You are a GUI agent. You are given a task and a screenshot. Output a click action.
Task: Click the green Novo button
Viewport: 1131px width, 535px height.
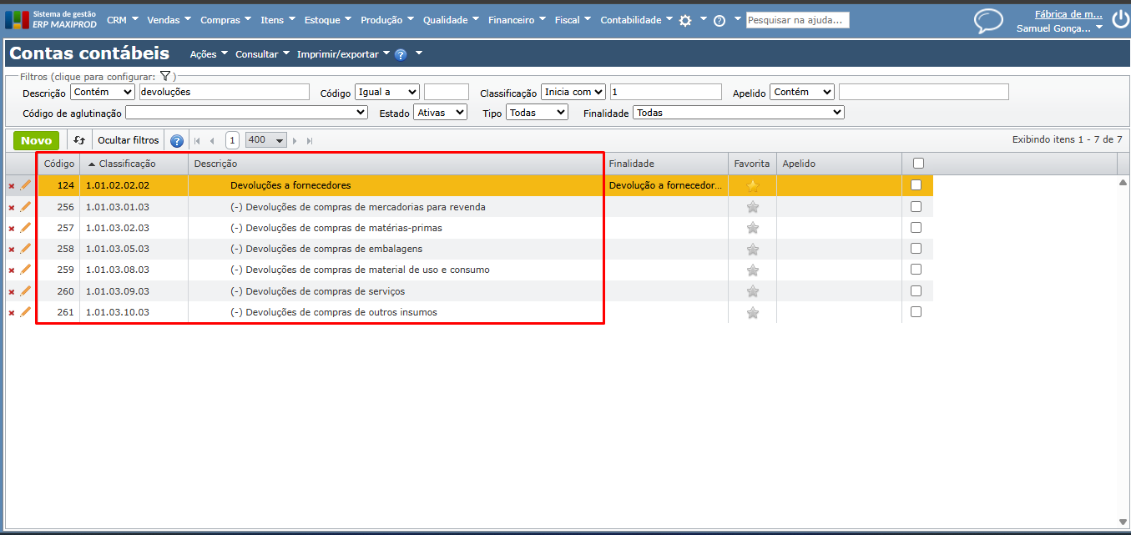point(36,140)
